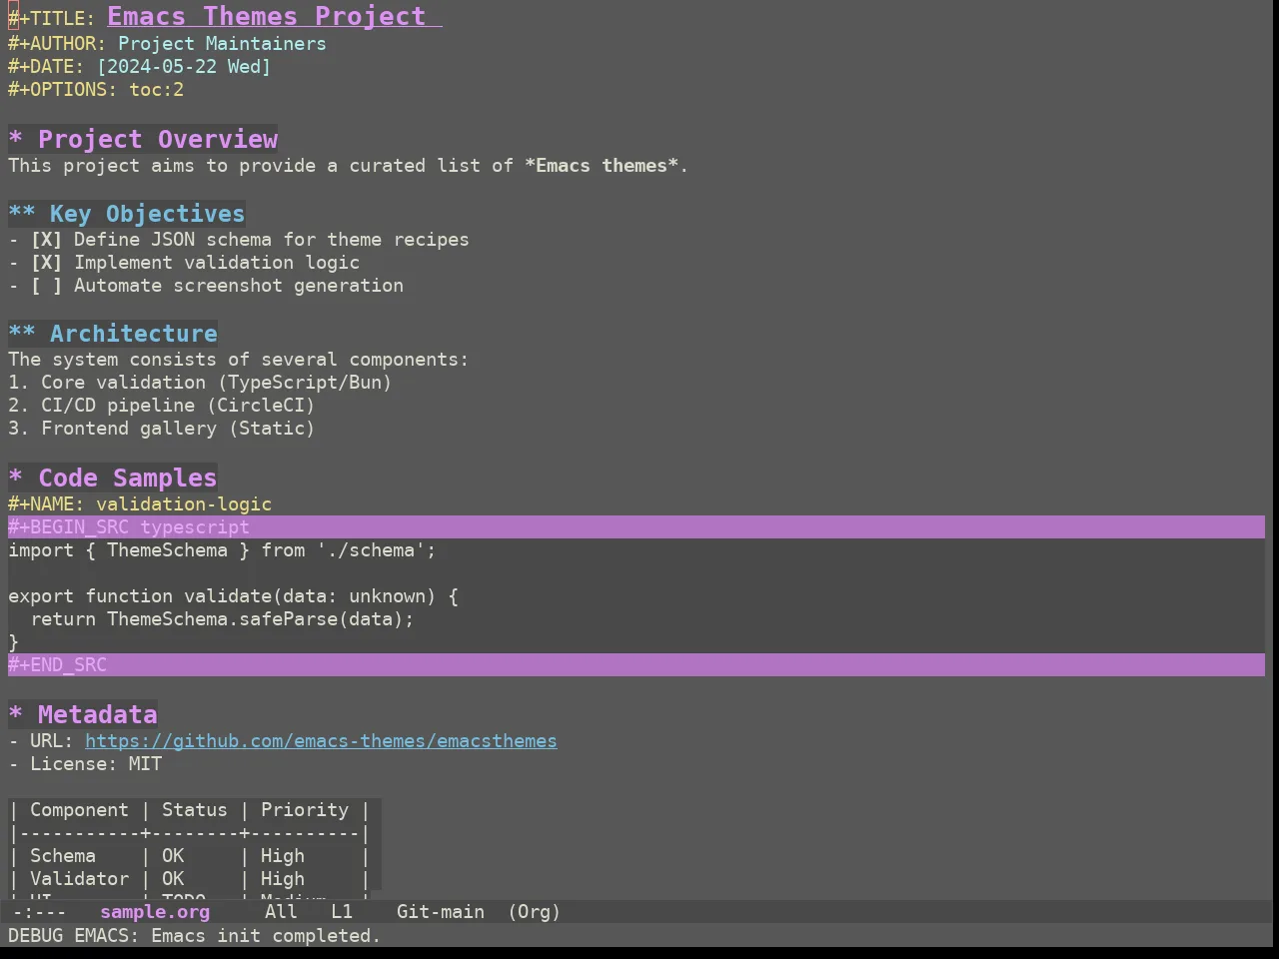Collapse the 'Project Overview' heading star

[16, 140]
